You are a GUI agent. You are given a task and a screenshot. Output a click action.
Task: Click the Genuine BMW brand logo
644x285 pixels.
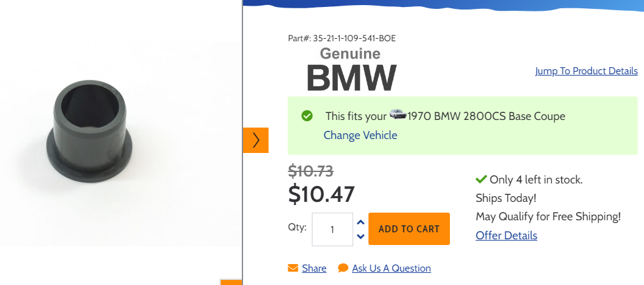point(351,70)
